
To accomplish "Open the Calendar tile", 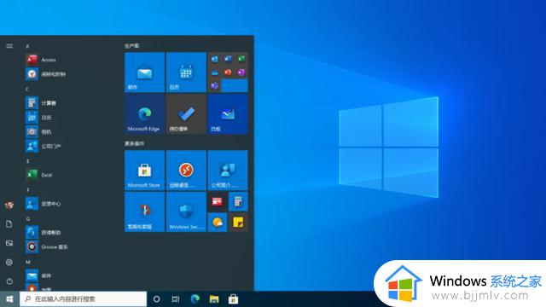I will 186,72.
